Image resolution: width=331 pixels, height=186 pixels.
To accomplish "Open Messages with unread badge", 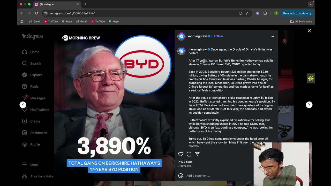I will coord(34,98).
